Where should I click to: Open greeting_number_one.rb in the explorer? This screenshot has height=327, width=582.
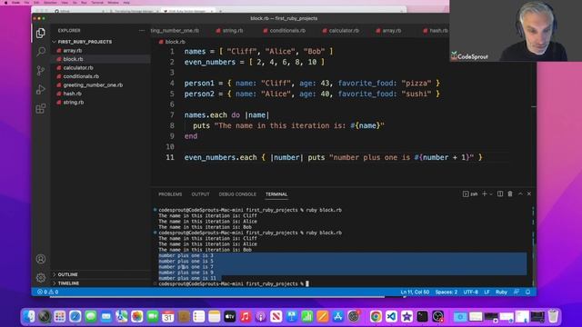click(93, 84)
